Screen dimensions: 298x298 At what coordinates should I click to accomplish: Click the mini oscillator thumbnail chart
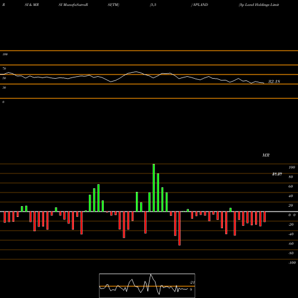tap(147, 285)
